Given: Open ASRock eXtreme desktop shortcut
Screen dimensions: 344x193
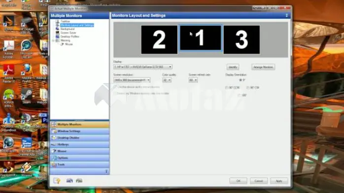Looking at the screenshot, I should coord(9,98).
